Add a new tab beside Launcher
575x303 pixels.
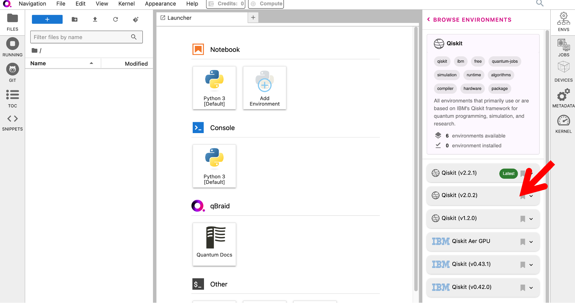tap(253, 18)
